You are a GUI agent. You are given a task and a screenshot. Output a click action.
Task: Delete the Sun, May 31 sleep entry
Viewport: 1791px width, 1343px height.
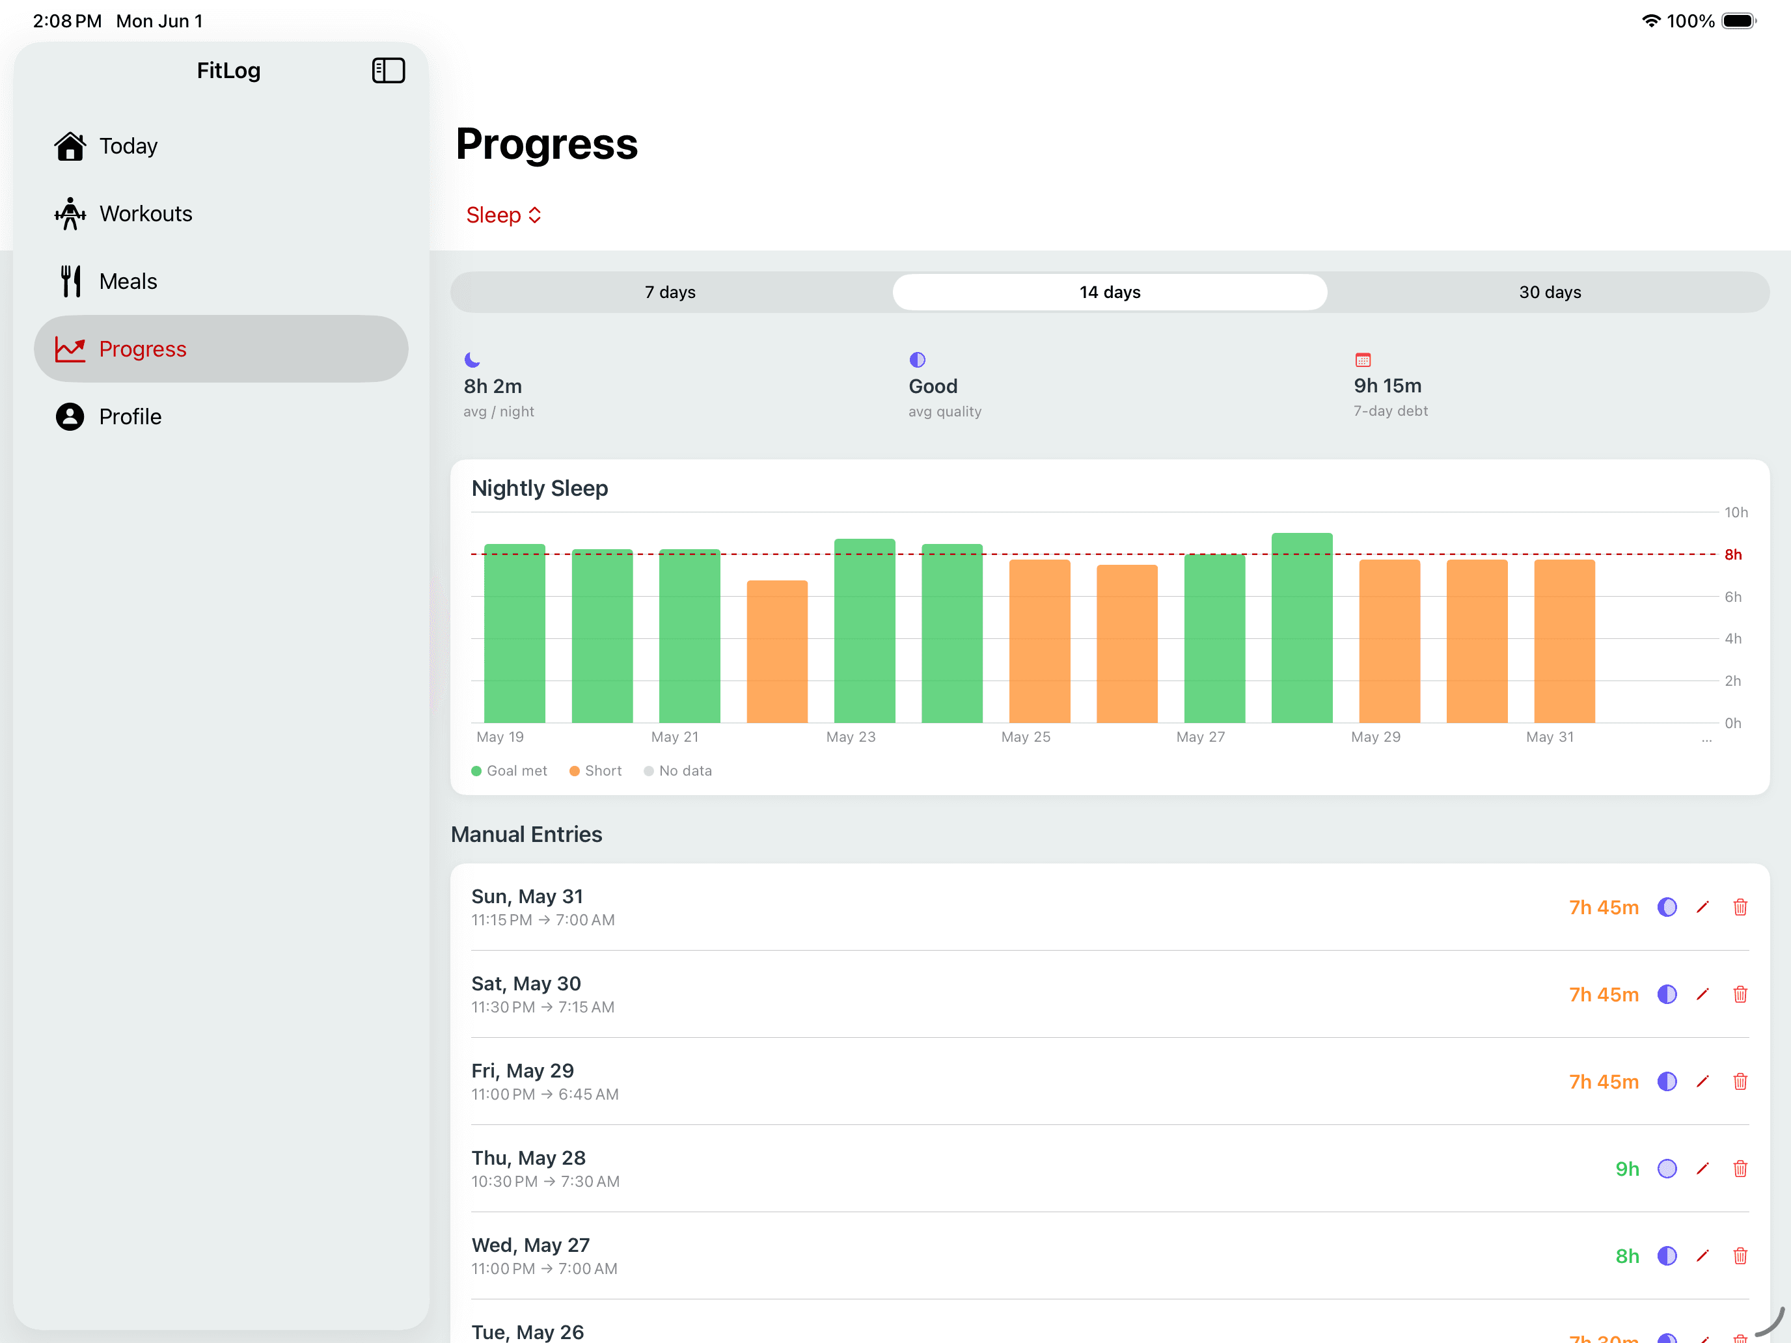coord(1740,906)
